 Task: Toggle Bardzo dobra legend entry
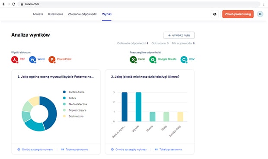pyautogui.click(x=73, y=92)
